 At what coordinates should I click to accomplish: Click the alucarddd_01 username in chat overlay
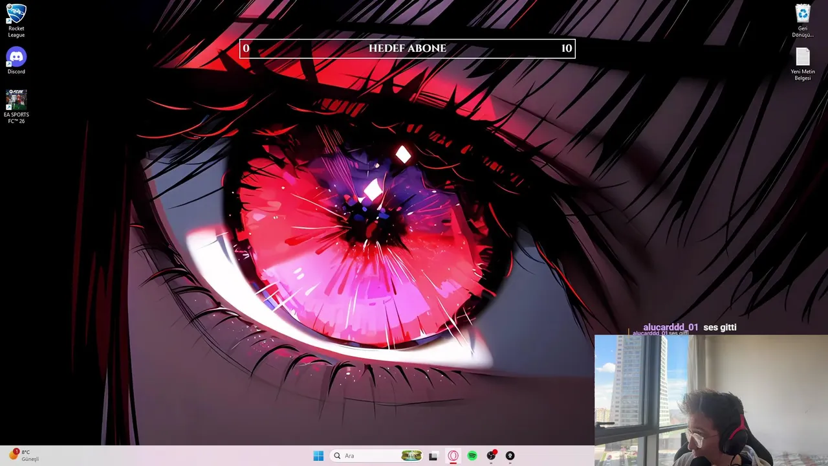671,327
